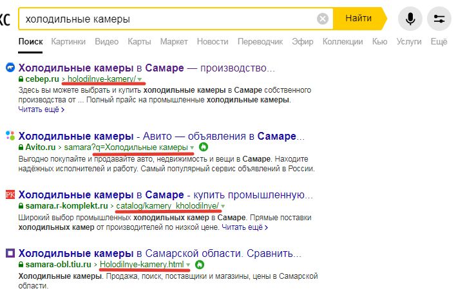Go to the Новости tab
456x302 pixels.
pos(213,42)
